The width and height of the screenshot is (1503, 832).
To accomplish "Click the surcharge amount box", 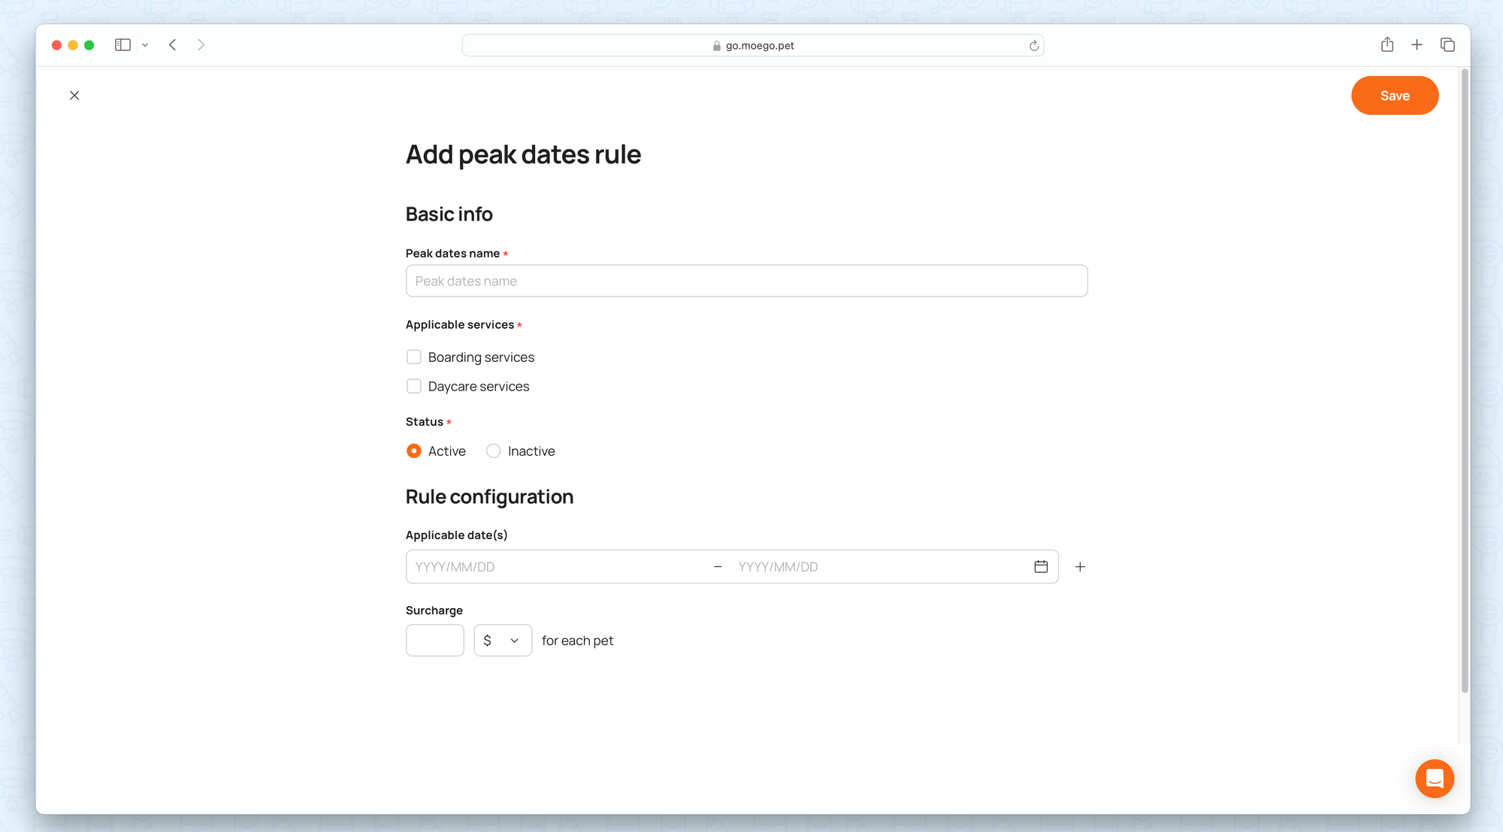I will click(x=434, y=641).
